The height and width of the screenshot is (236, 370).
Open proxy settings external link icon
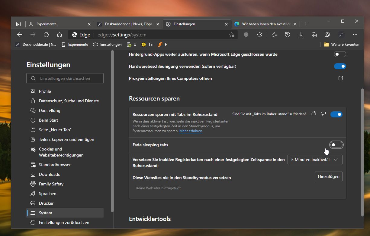341,78
